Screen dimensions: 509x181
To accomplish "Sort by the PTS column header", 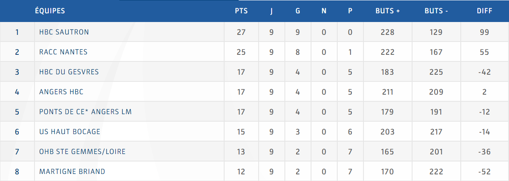I will (241, 11).
